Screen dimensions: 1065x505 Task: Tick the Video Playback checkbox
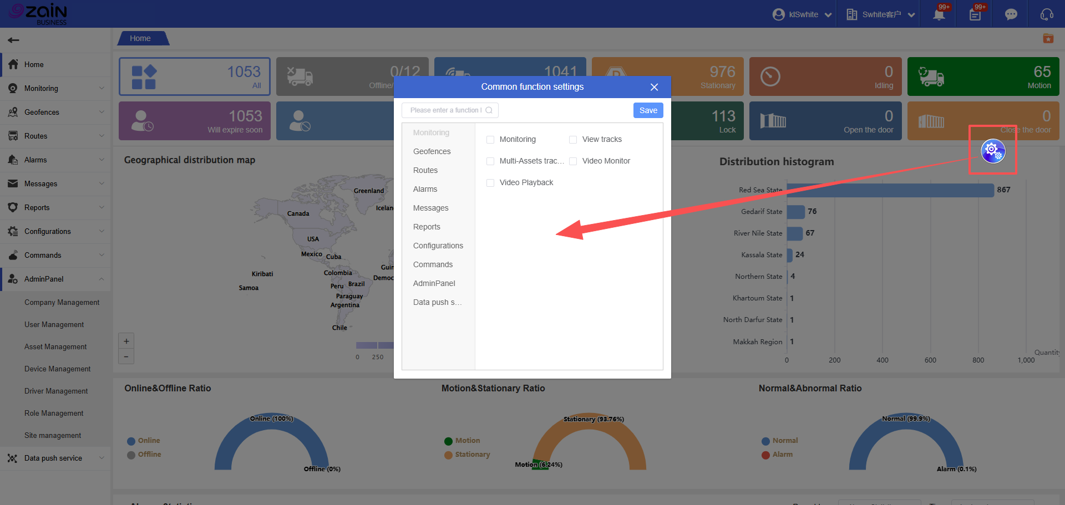pyautogui.click(x=490, y=183)
